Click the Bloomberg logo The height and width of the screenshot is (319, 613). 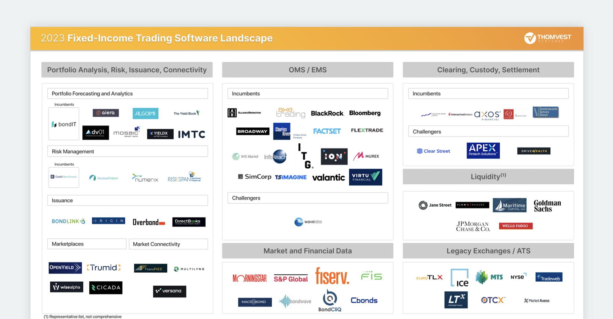tap(365, 113)
